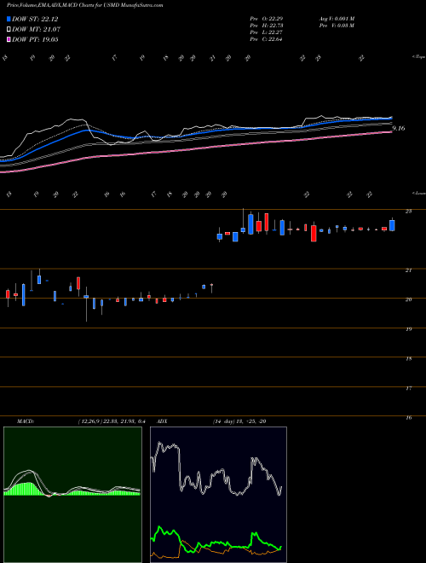Click the MACD '(12,26,9) 22.33, 21.93, 0.4' values

coord(111,421)
